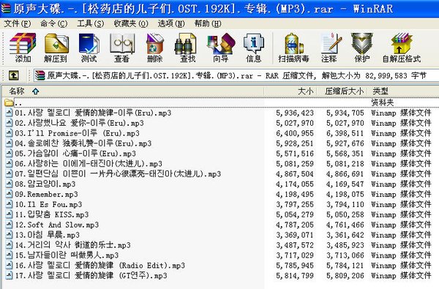Click the parent folder icon ".."
The width and height of the screenshot is (439, 289).
coord(9,102)
